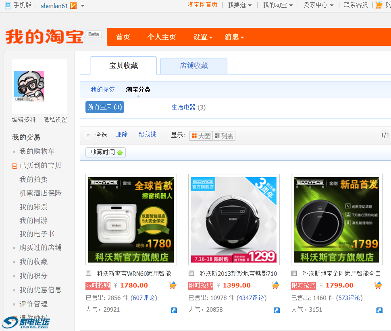The image size is (391, 331).
Task: Add the 地宝金刚 robot to cart via cart icon
Action: [x=378, y=285]
